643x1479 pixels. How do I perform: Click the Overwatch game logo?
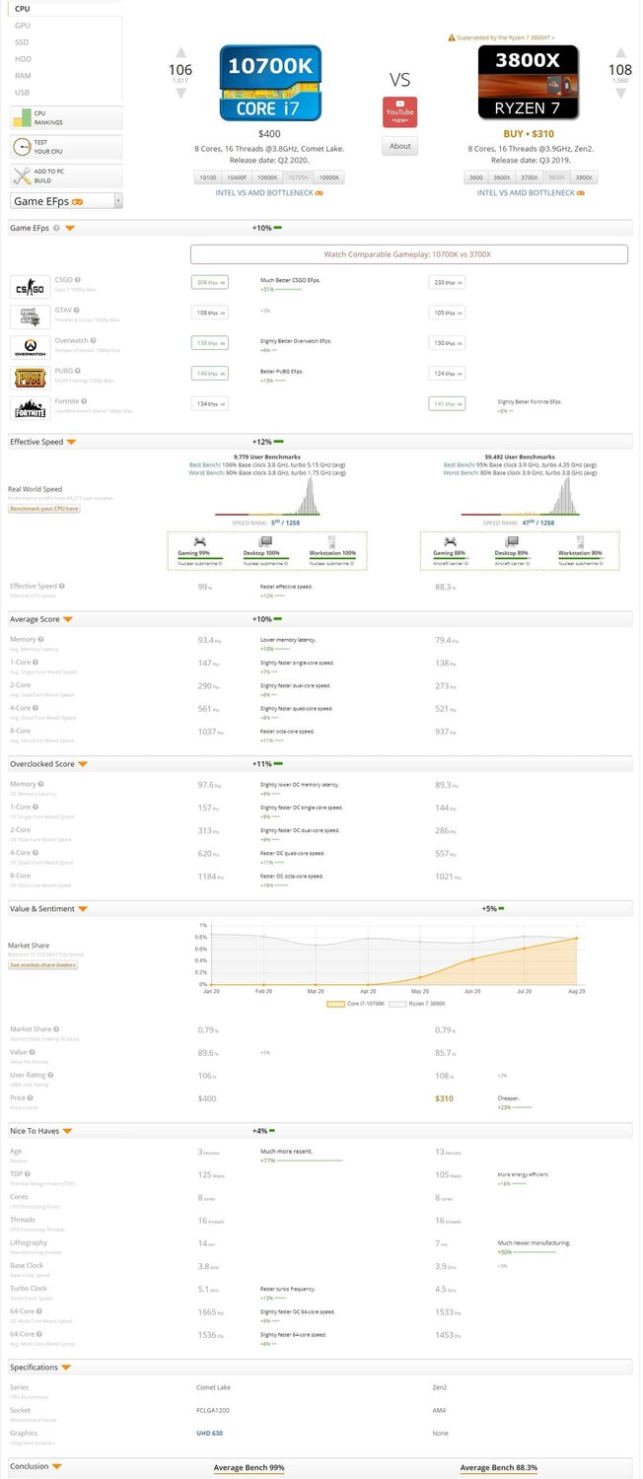(x=30, y=347)
